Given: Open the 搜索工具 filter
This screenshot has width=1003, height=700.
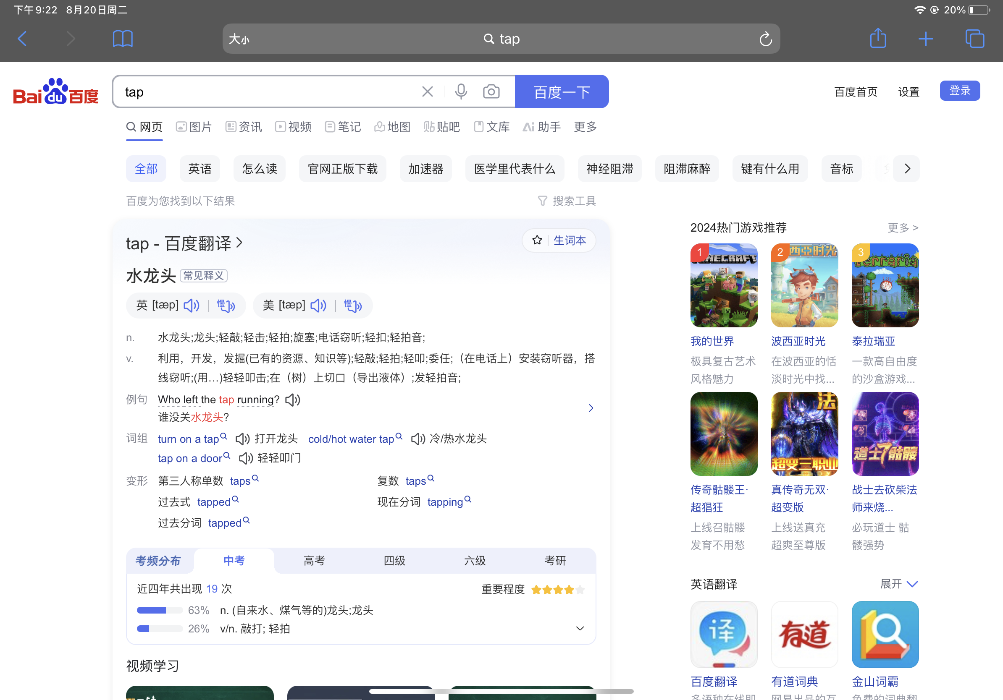Looking at the screenshot, I should 567,201.
